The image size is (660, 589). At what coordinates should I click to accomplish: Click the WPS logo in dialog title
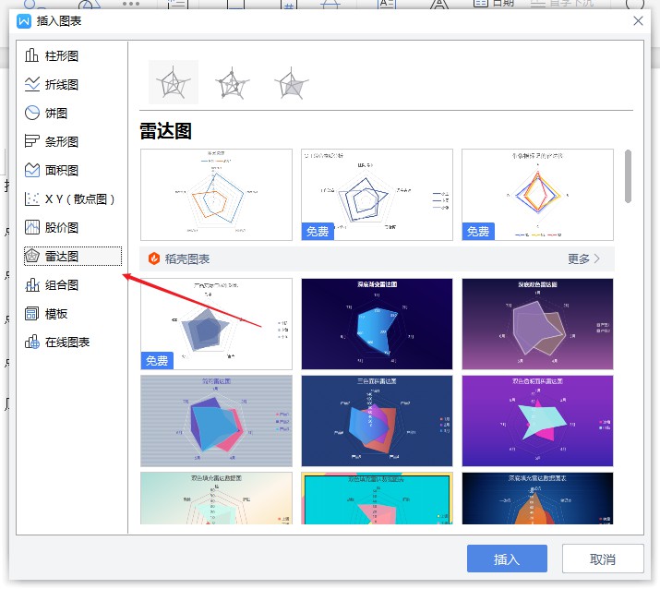(x=24, y=20)
